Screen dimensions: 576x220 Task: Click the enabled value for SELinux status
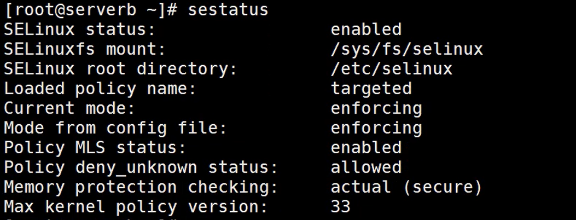[x=366, y=30]
